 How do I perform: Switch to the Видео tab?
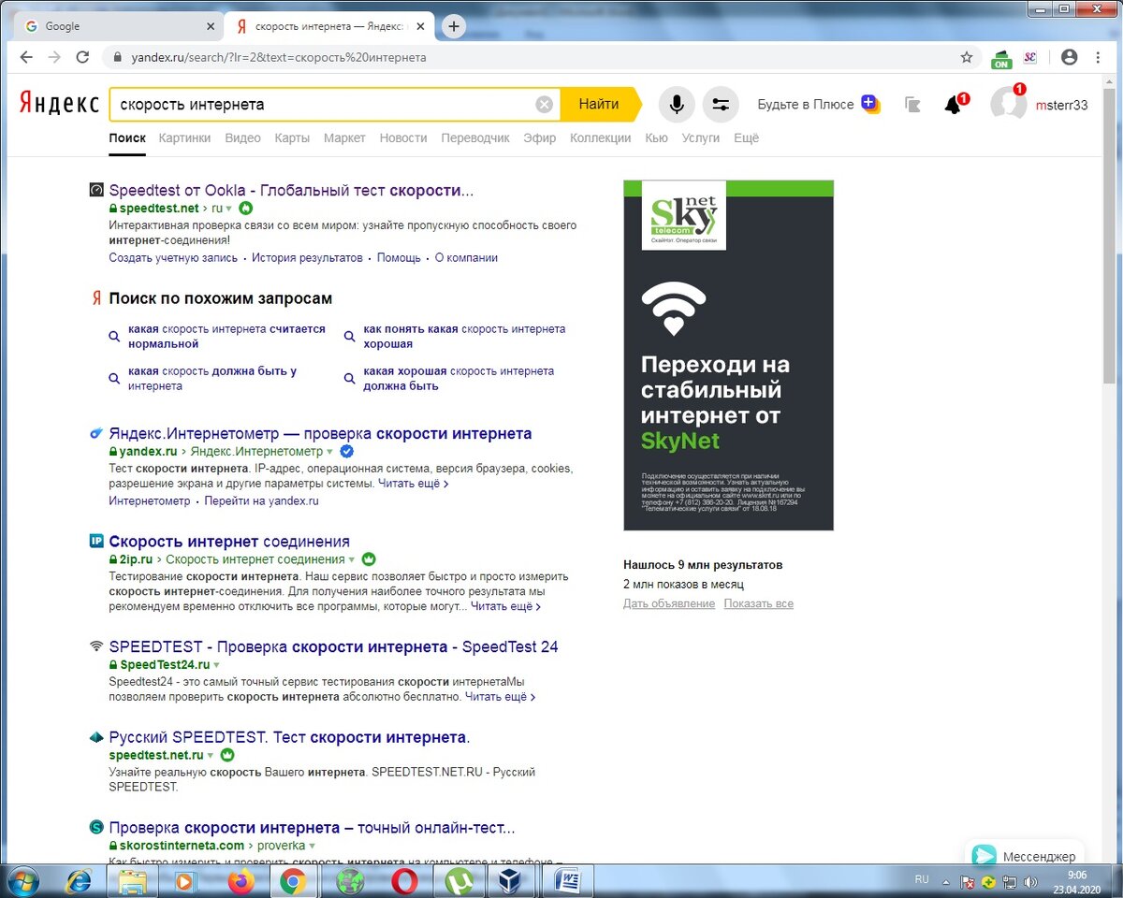(242, 138)
